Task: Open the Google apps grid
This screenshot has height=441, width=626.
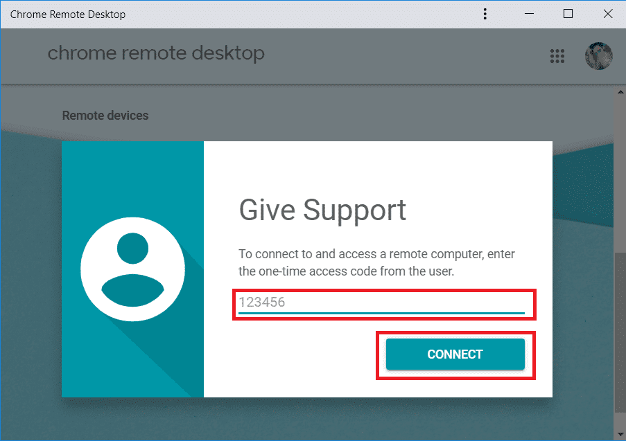Action: pos(557,56)
